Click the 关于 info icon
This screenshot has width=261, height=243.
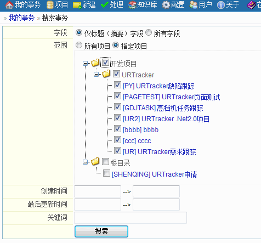point(221,5)
